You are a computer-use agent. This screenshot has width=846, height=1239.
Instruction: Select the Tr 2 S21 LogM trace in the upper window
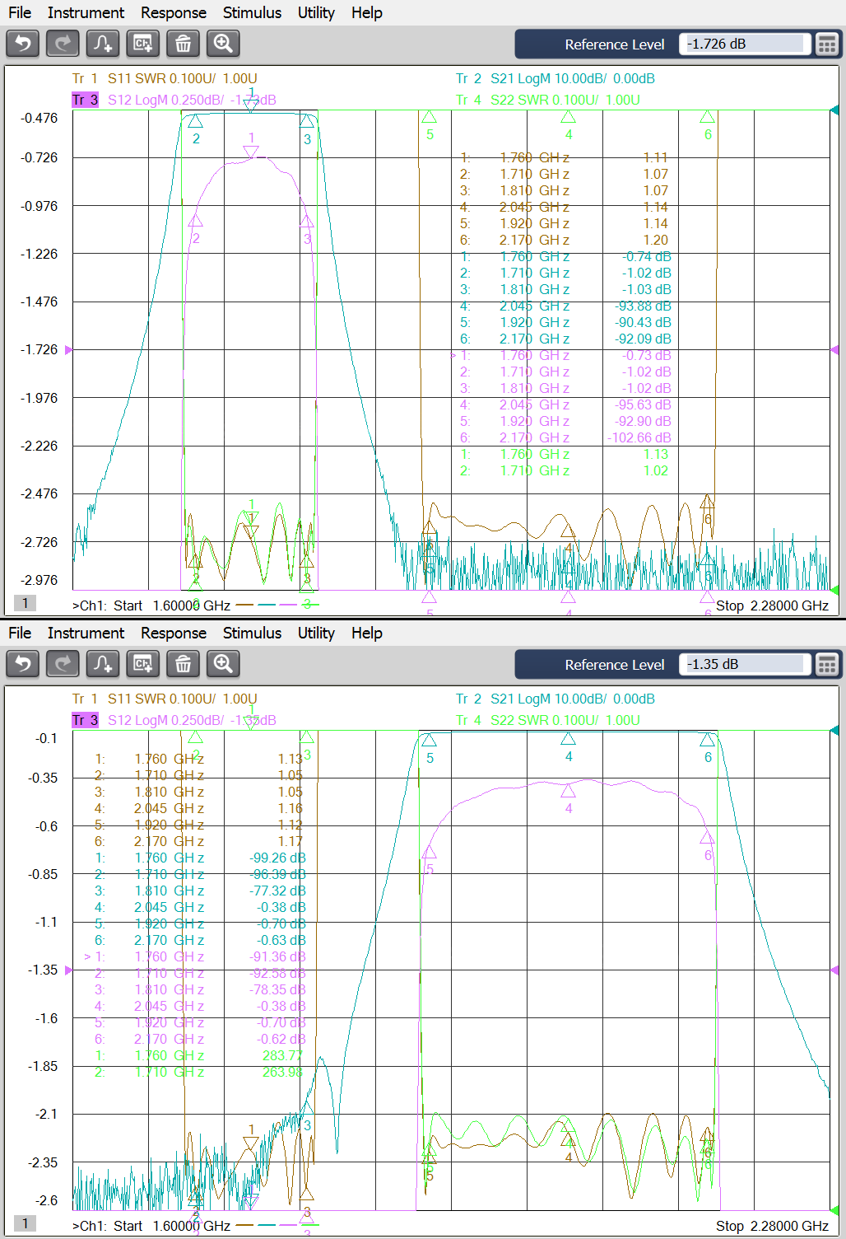[555, 78]
